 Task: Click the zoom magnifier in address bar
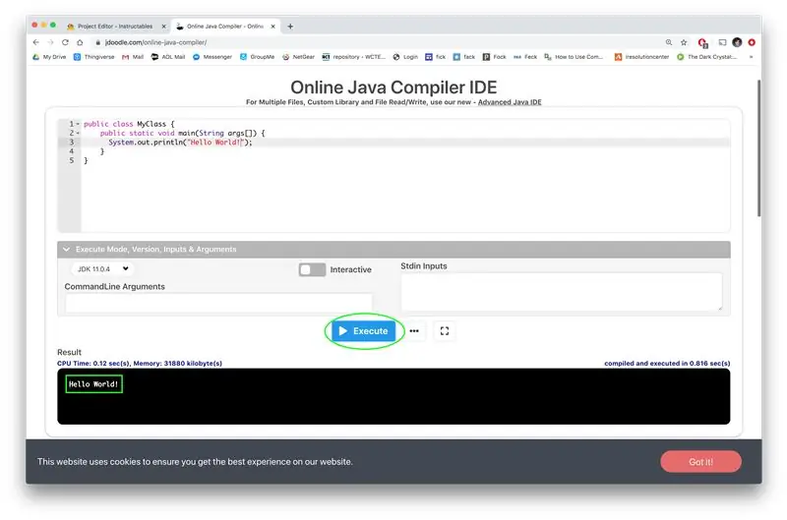669,42
